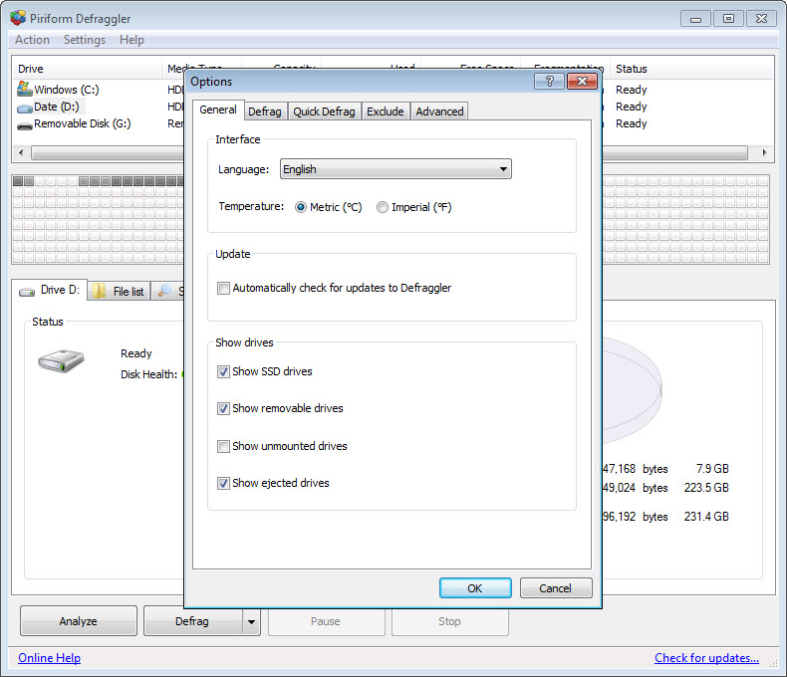This screenshot has height=677, width=787.
Task: Close the Options dialog with X
Action: click(x=582, y=82)
